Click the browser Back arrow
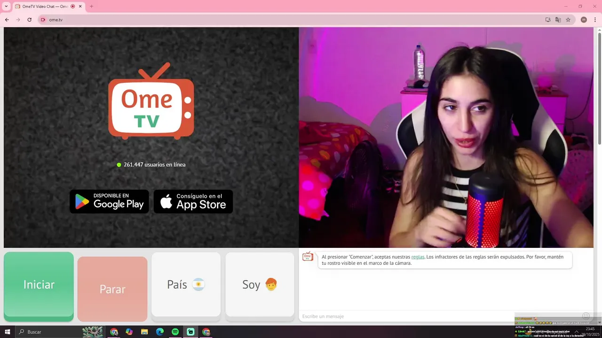Image resolution: width=602 pixels, height=338 pixels. tap(7, 20)
